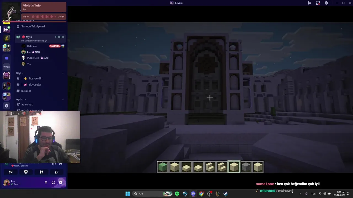The height and width of the screenshot is (198, 353).
Task: Mute the microphone in user panel
Action: 46,182
